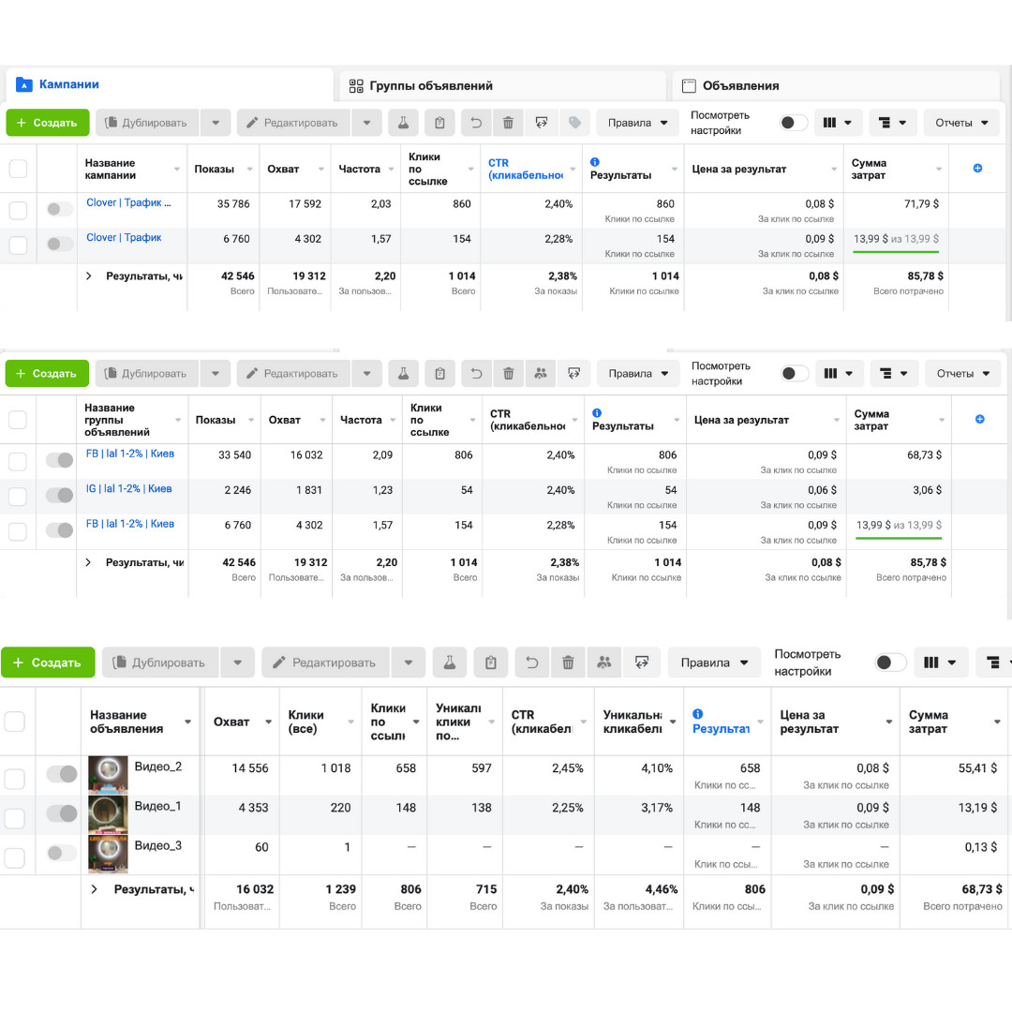Click green budget progress bar in ad sets table

tap(899, 538)
